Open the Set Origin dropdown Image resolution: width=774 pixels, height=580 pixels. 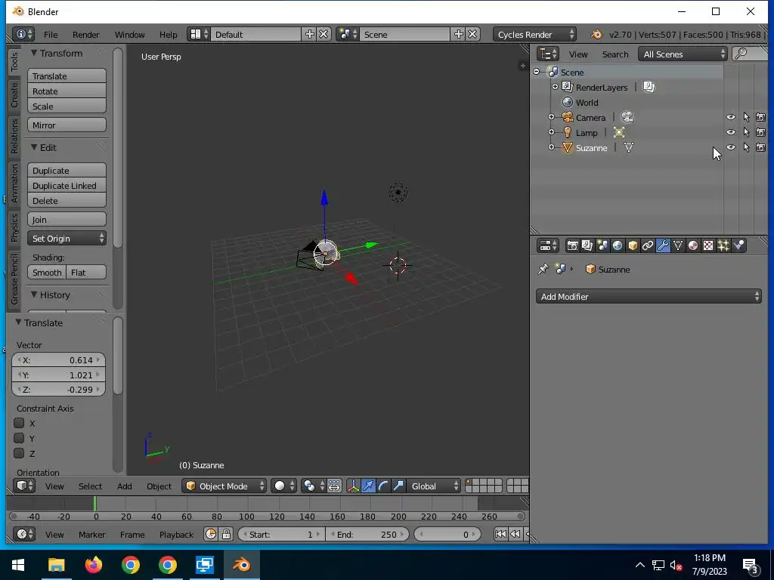tap(67, 238)
